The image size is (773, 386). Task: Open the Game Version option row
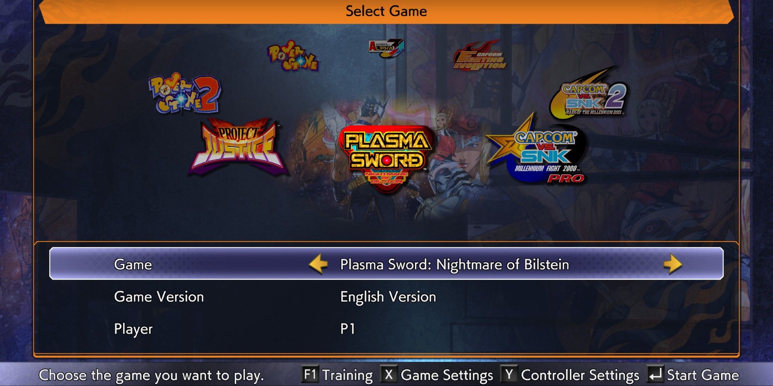coord(386,297)
